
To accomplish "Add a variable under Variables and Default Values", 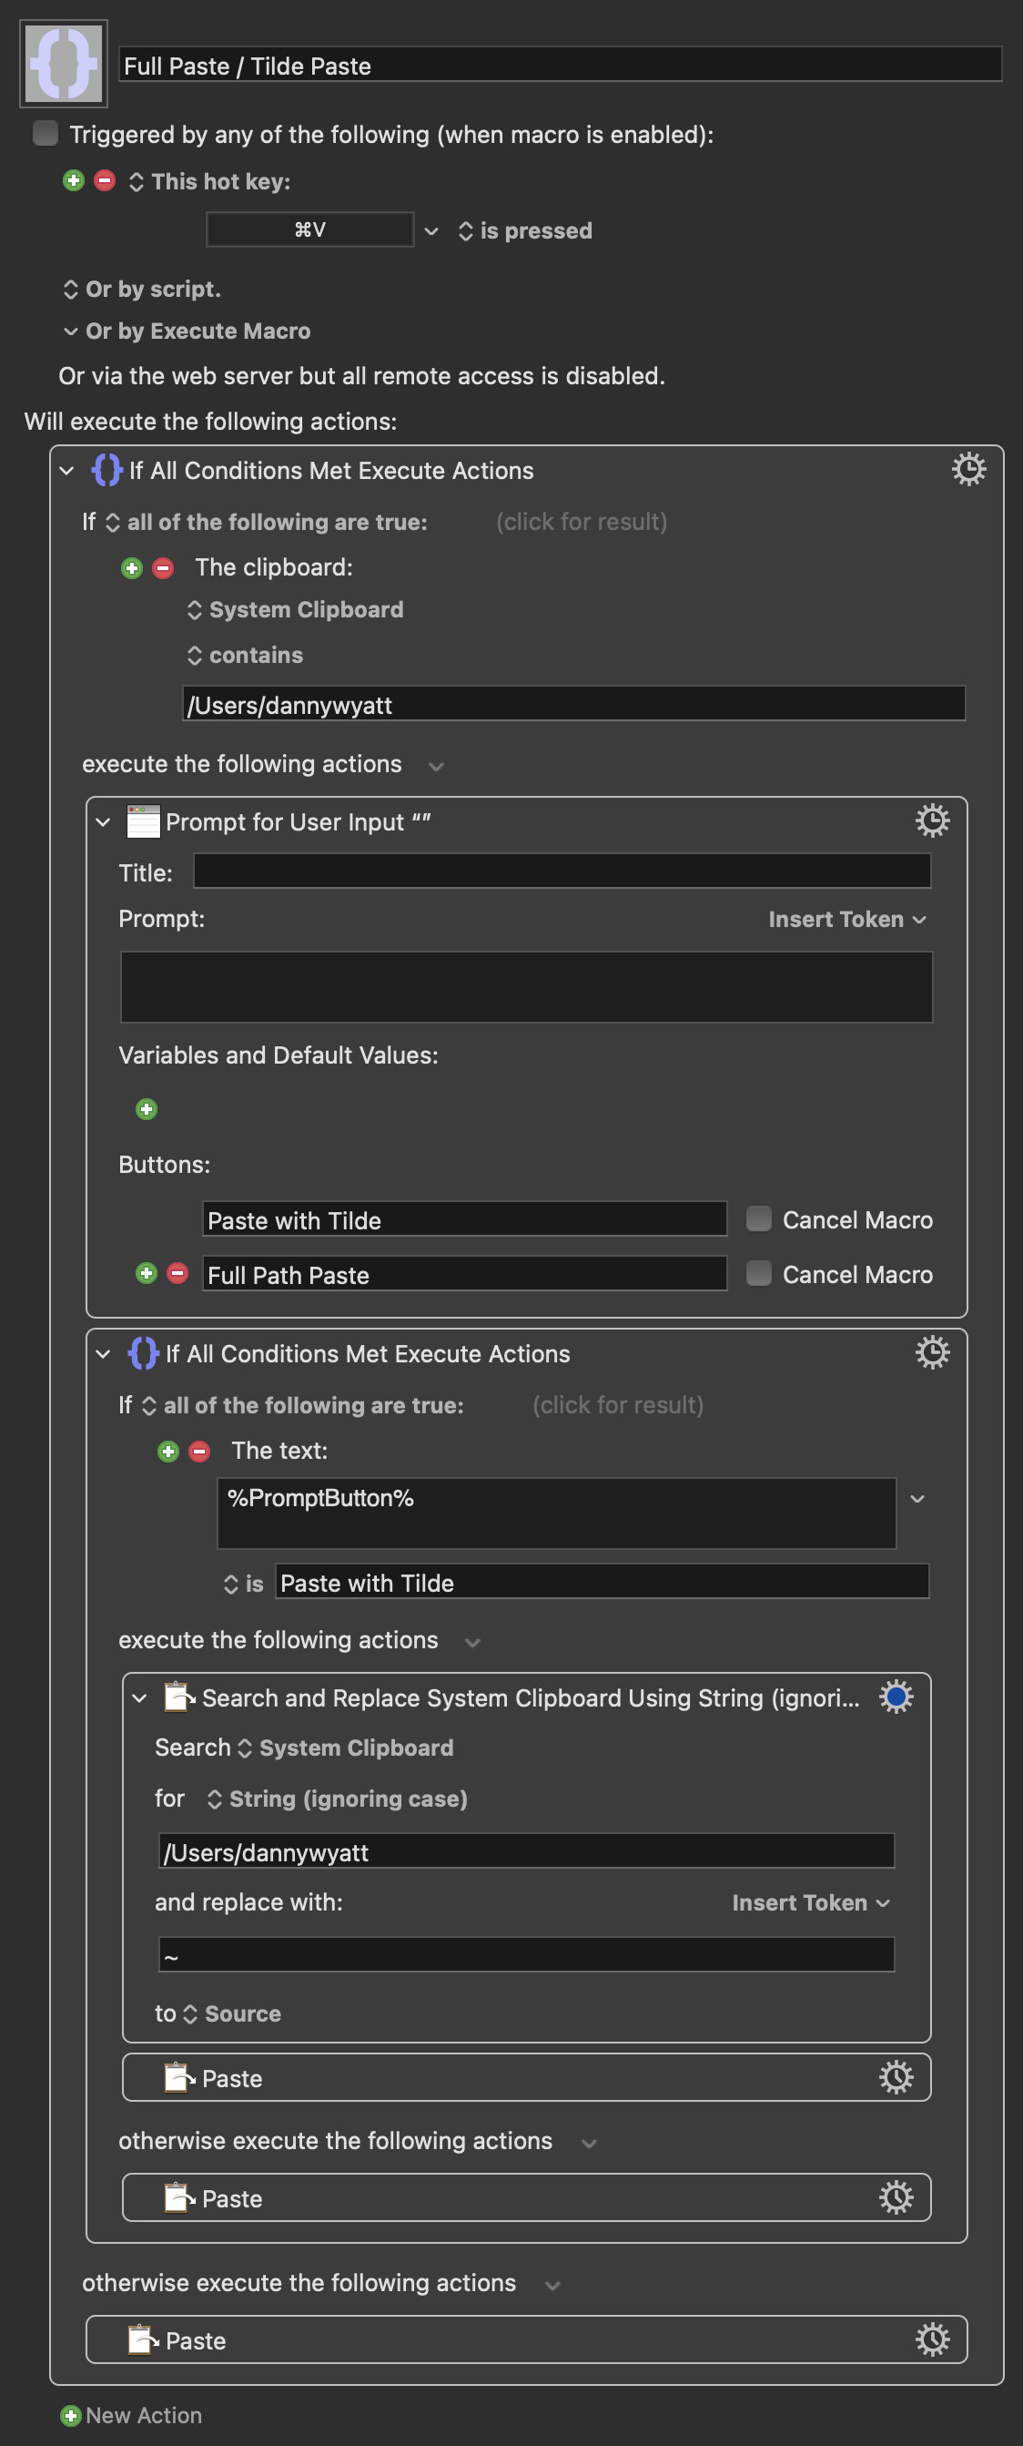I will pos(147,1108).
